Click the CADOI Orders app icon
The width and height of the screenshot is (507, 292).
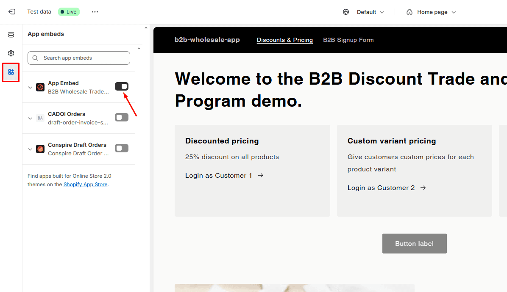pos(40,118)
